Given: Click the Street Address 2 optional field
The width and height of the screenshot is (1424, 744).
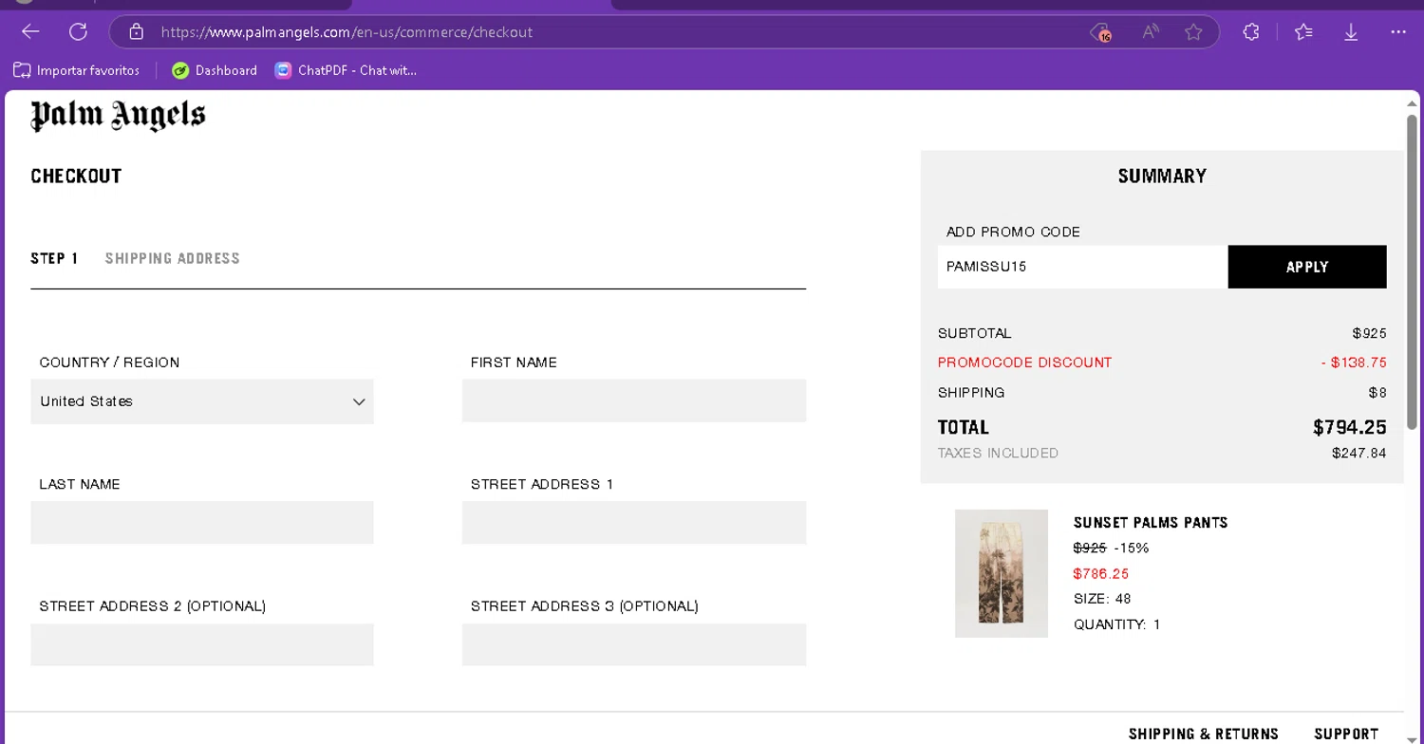Looking at the screenshot, I should tap(202, 644).
